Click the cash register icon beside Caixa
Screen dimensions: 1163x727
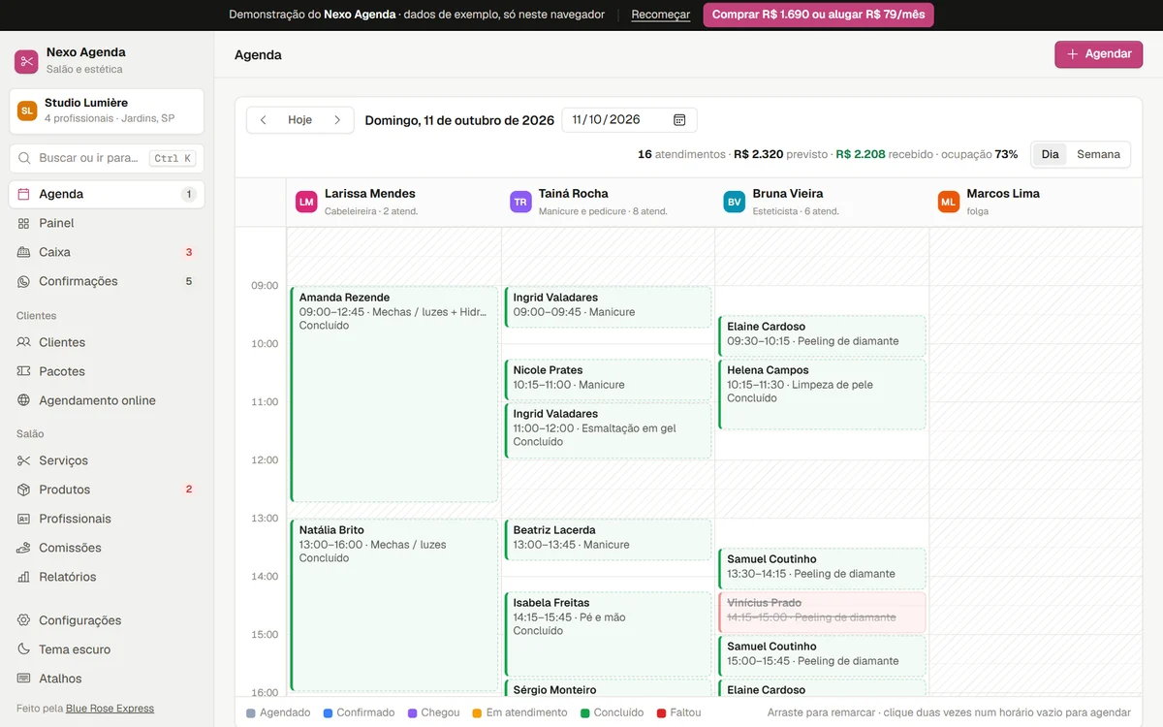click(24, 252)
